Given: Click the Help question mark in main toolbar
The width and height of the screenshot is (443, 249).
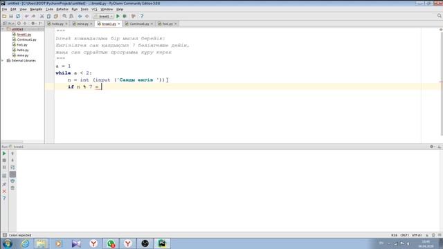Looking at the screenshot, I should tap(142, 17).
